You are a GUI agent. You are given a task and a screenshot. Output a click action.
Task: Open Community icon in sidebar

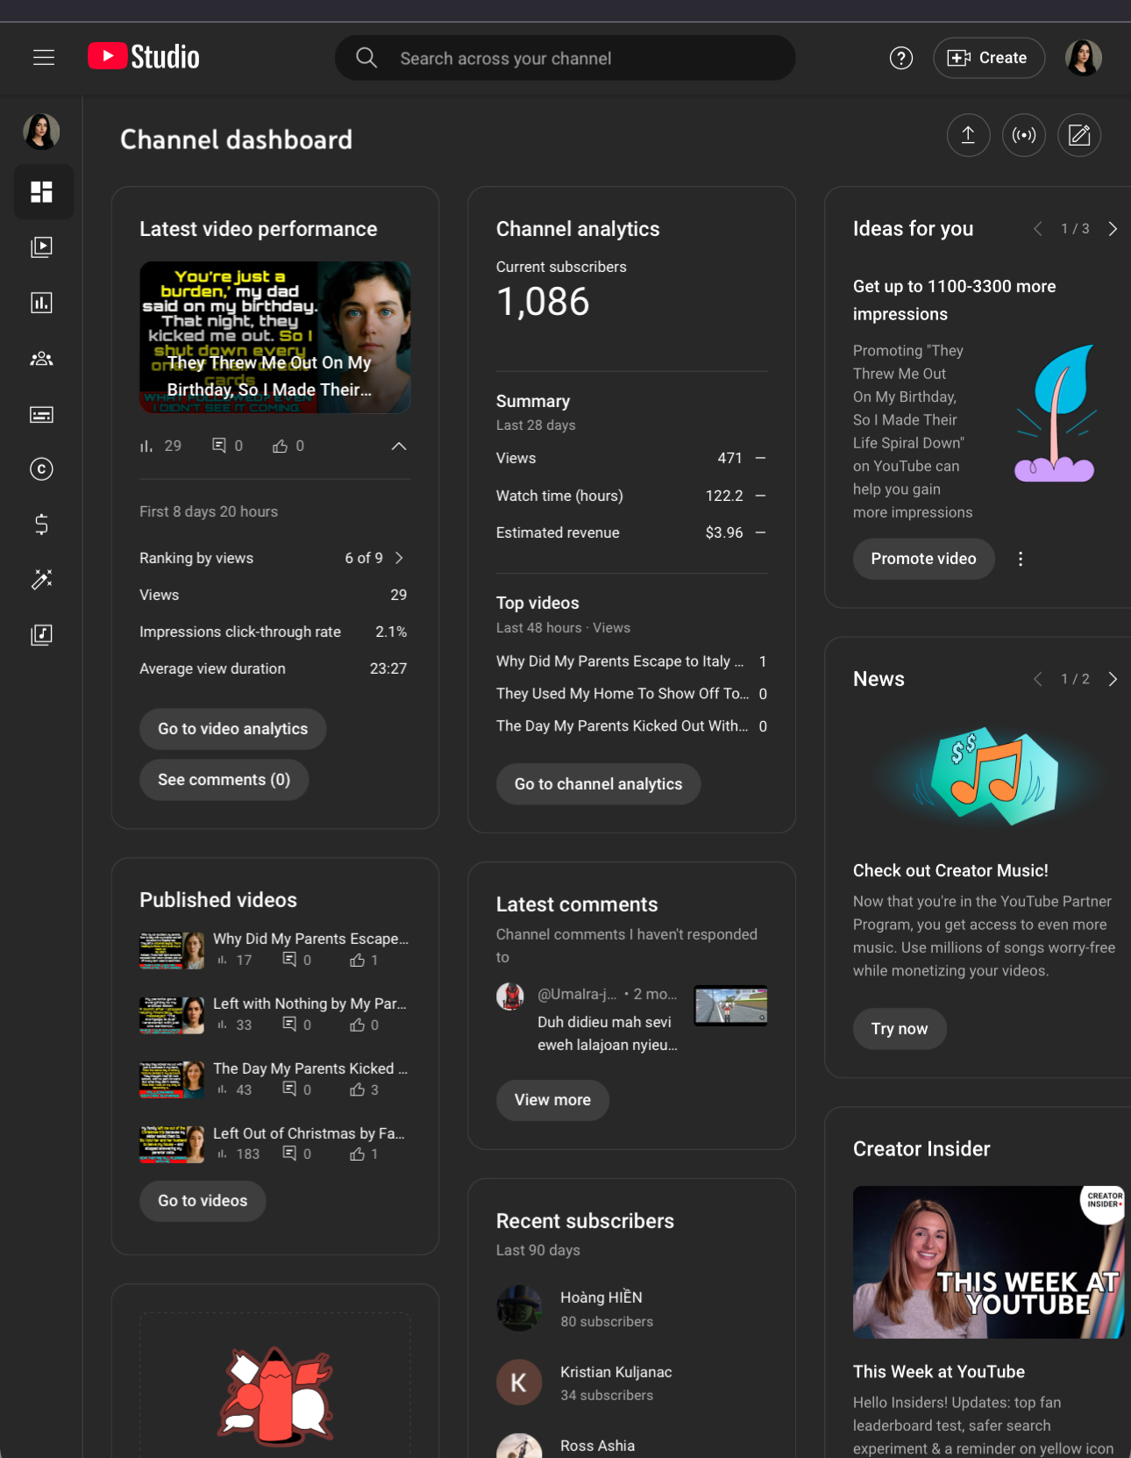pos(42,359)
